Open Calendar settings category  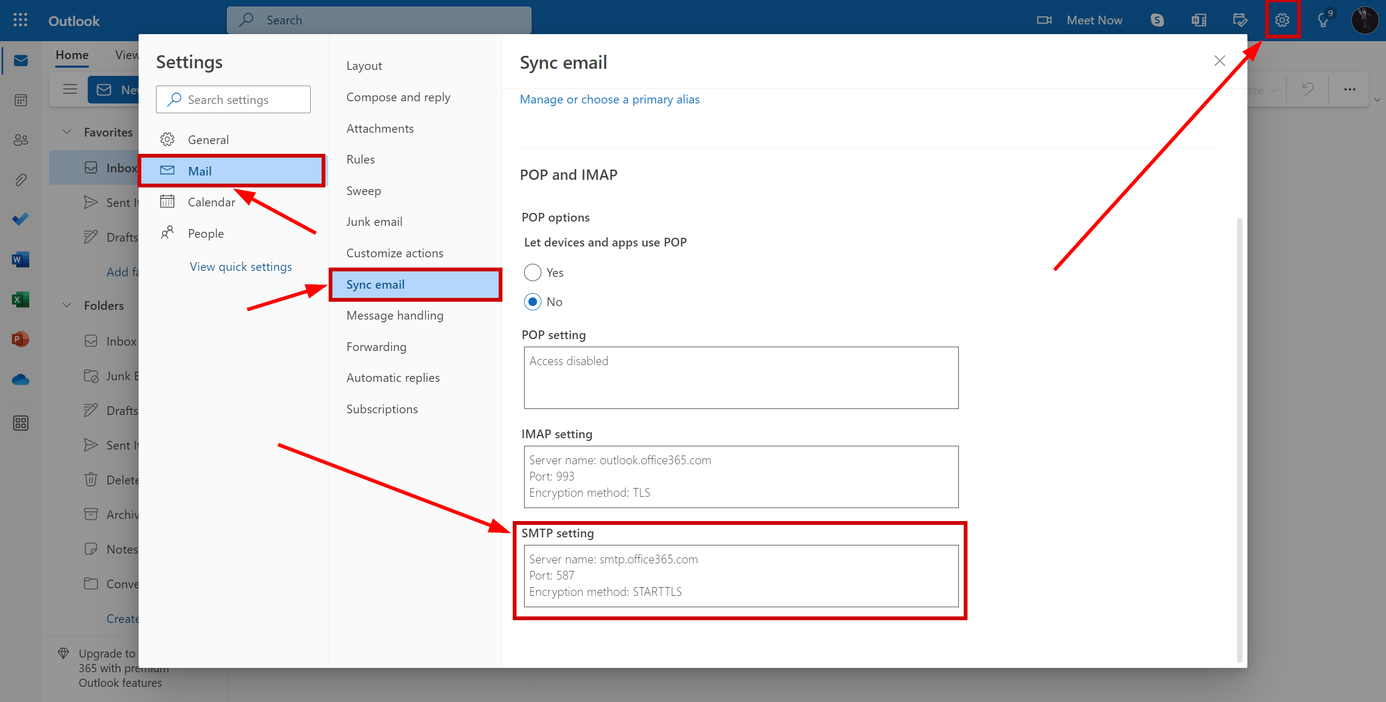tap(233, 202)
